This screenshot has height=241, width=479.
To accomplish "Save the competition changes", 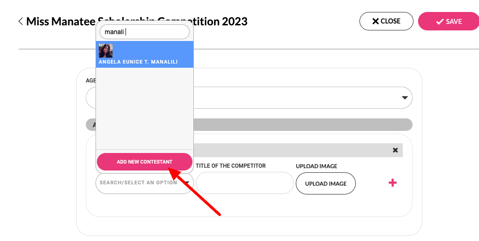I will point(449,21).
